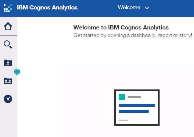Screen dimensions: 194x137
Task: Open the Recent items clock icon
Action: (8, 99)
